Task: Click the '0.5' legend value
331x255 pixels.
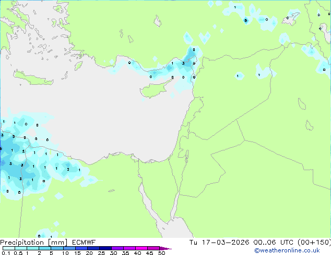Action: click(x=18, y=253)
